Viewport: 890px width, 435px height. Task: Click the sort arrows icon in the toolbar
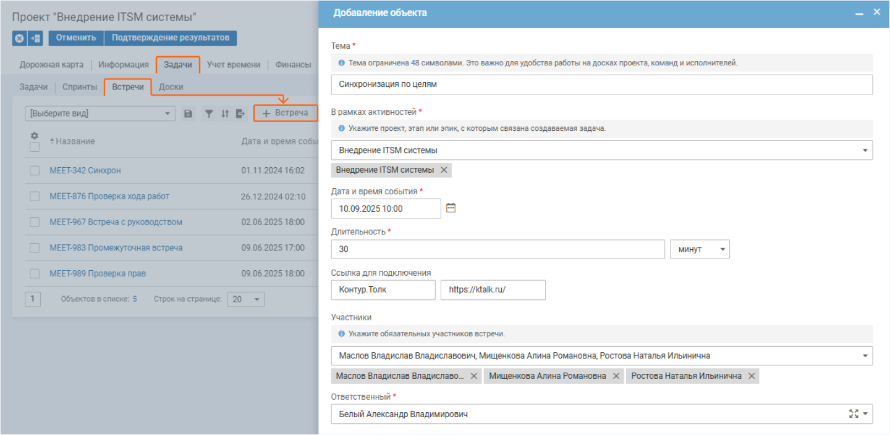[x=225, y=114]
